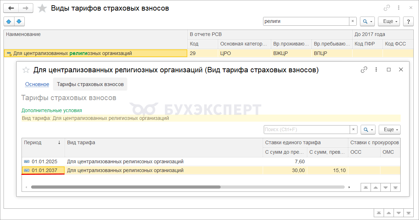Select the row with period 01.01.2025
419x220 pixels.
pos(211,161)
